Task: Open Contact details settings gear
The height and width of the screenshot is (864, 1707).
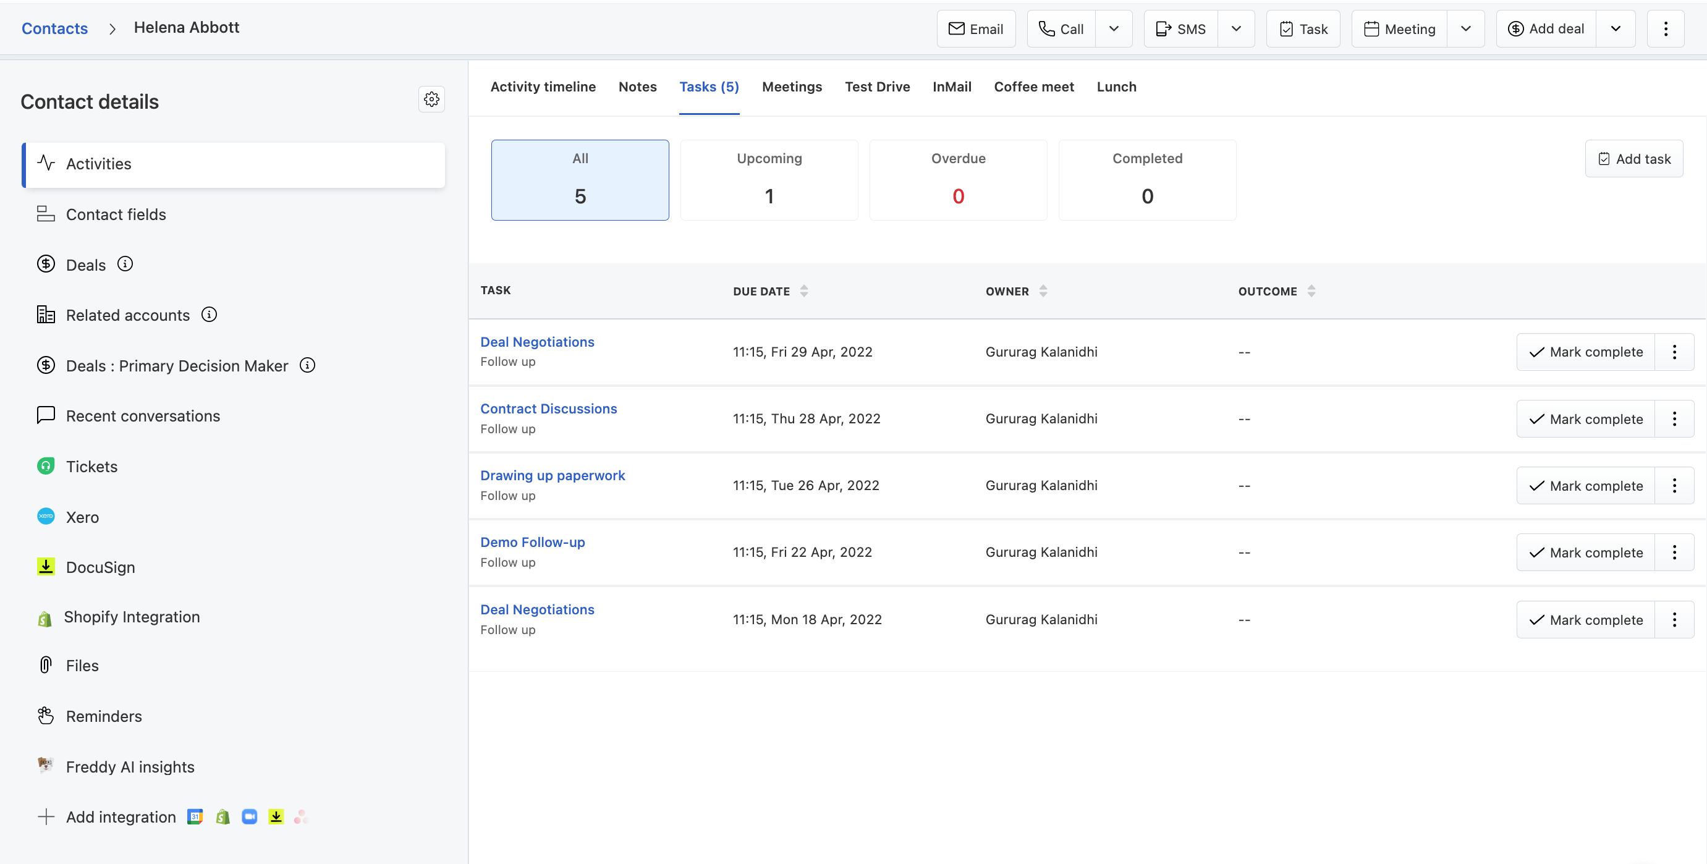Action: [431, 99]
